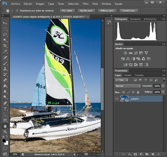This screenshot has height=157, width=167.
Task: Select the Hand tool in toolbox
Action: tap(5, 126)
